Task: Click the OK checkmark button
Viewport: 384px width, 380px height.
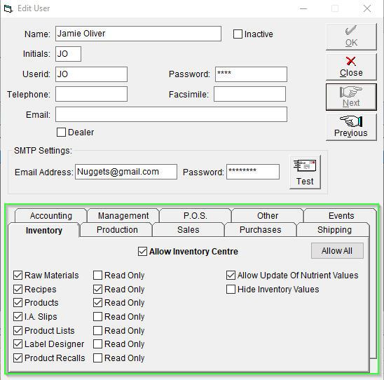Action: (351, 36)
